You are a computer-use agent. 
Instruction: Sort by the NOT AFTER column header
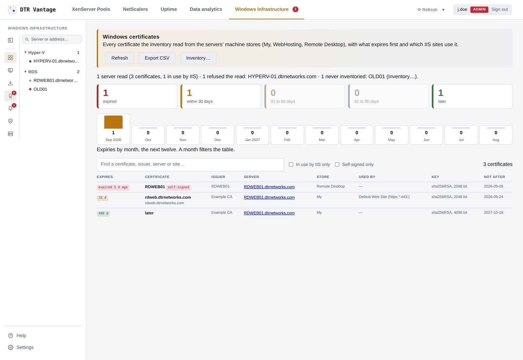coord(494,177)
